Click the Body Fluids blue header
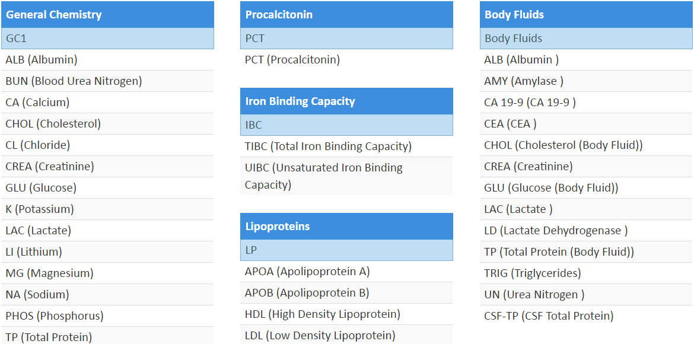The width and height of the screenshot is (694, 344). click(x=585, y=15)
